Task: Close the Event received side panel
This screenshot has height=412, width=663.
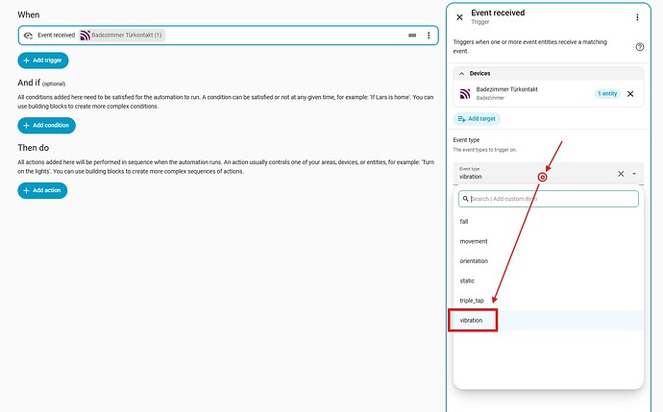Action: click(x=459, y=17)
